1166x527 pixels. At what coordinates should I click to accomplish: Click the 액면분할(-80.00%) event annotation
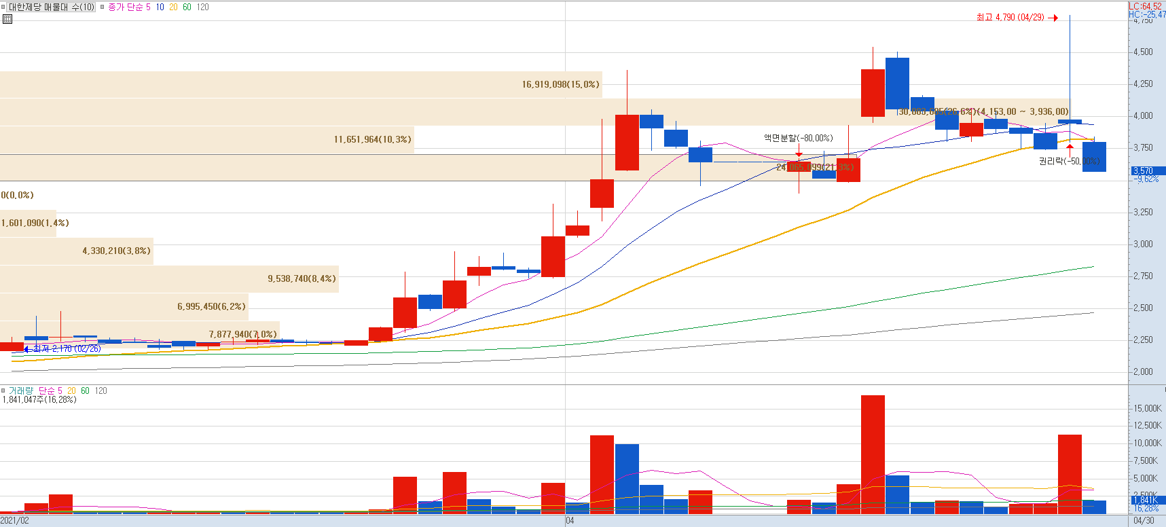[798, 138]
